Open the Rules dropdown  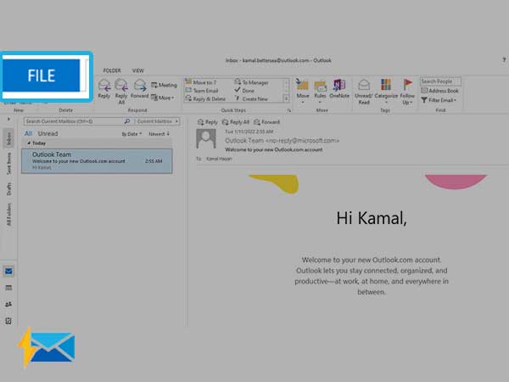coord(320,92)
